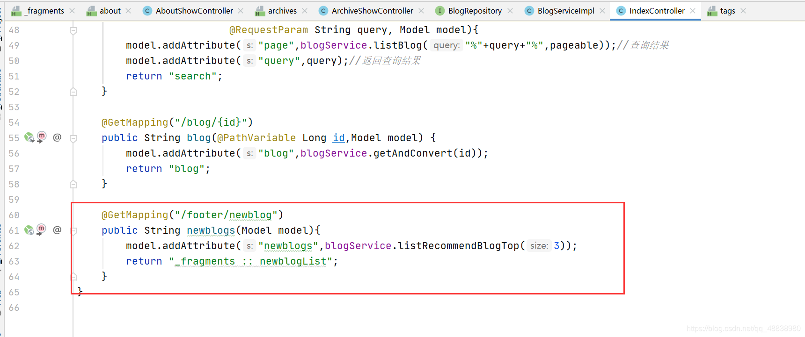
Task: Click the listRecommendBlogTop method call
Action: click(458, 246)
